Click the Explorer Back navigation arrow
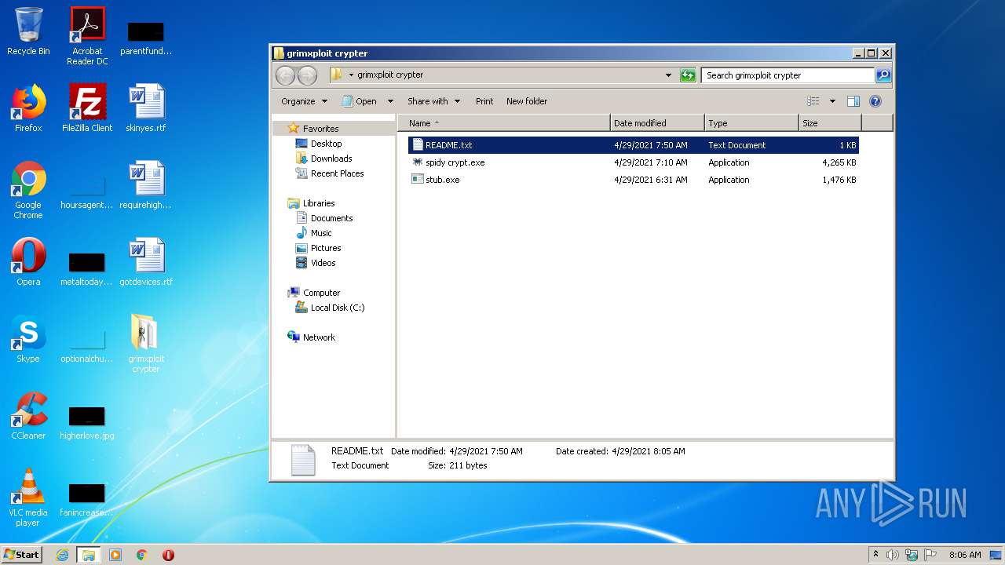Viewport: 1005px width, 565px height. (285, 75)
